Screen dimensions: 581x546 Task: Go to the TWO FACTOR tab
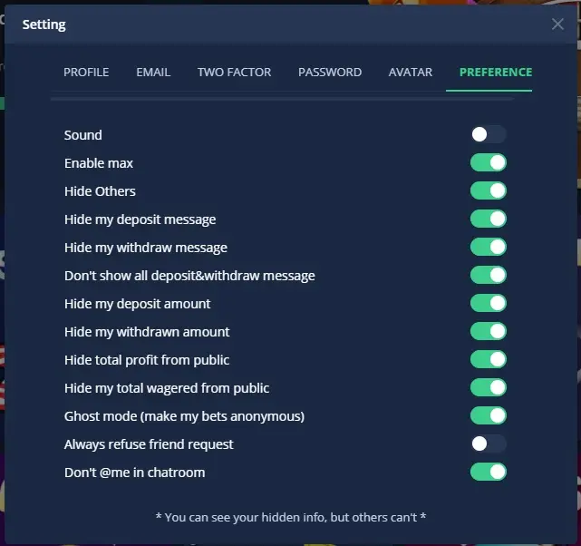coord(234,72)
